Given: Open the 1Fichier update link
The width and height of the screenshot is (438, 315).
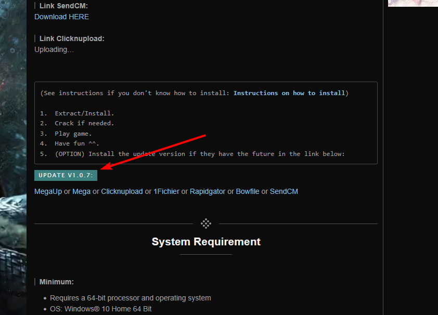Looking at the screenshot, I should click(x=166, y=191).
